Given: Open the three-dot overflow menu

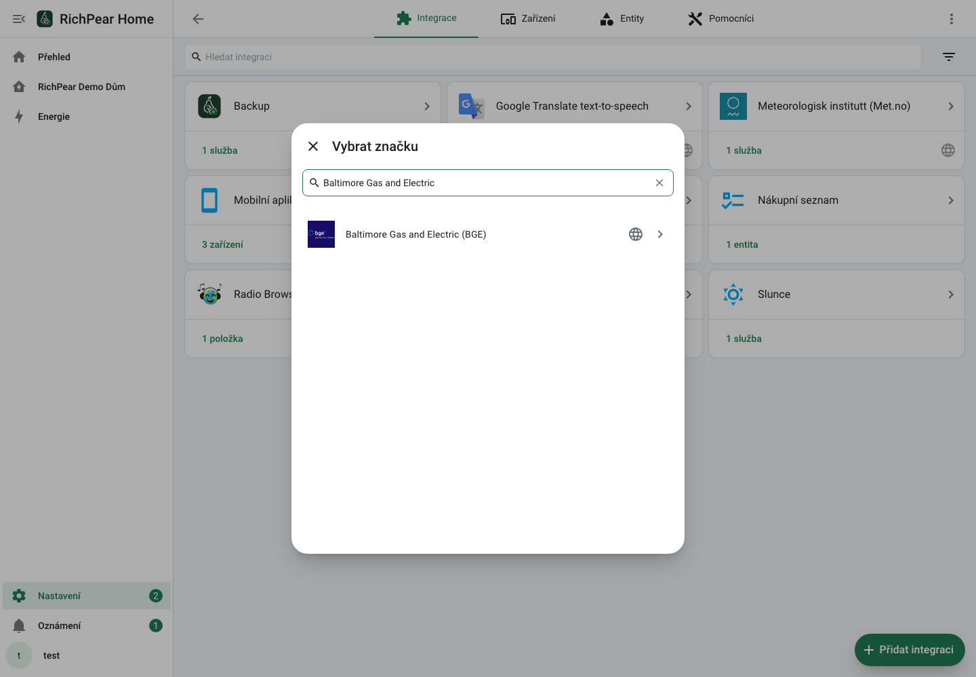Looking at the screenshot, I should click(x=952, y=19).
